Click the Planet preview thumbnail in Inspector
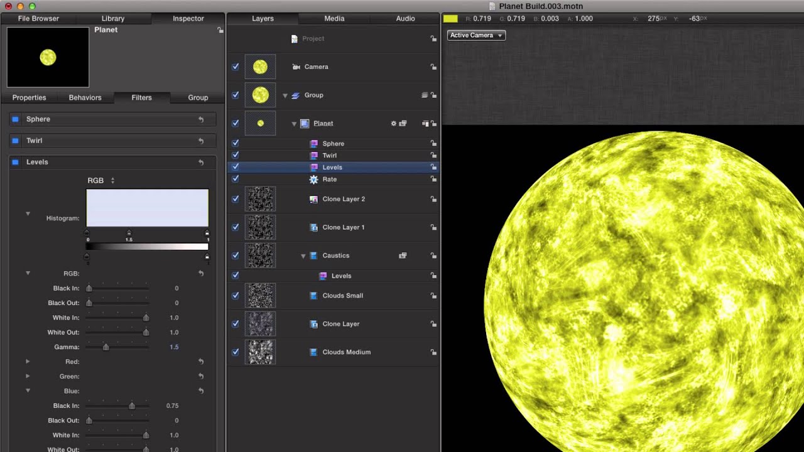The height and width of the screenshot is (452, 804). coord(48,57)
